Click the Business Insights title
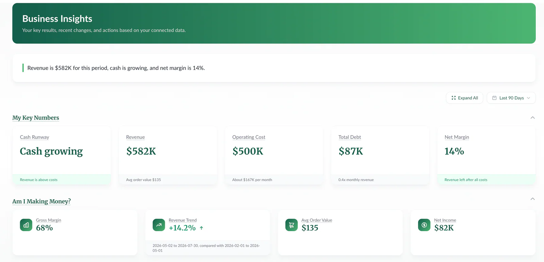 [57, 19]
